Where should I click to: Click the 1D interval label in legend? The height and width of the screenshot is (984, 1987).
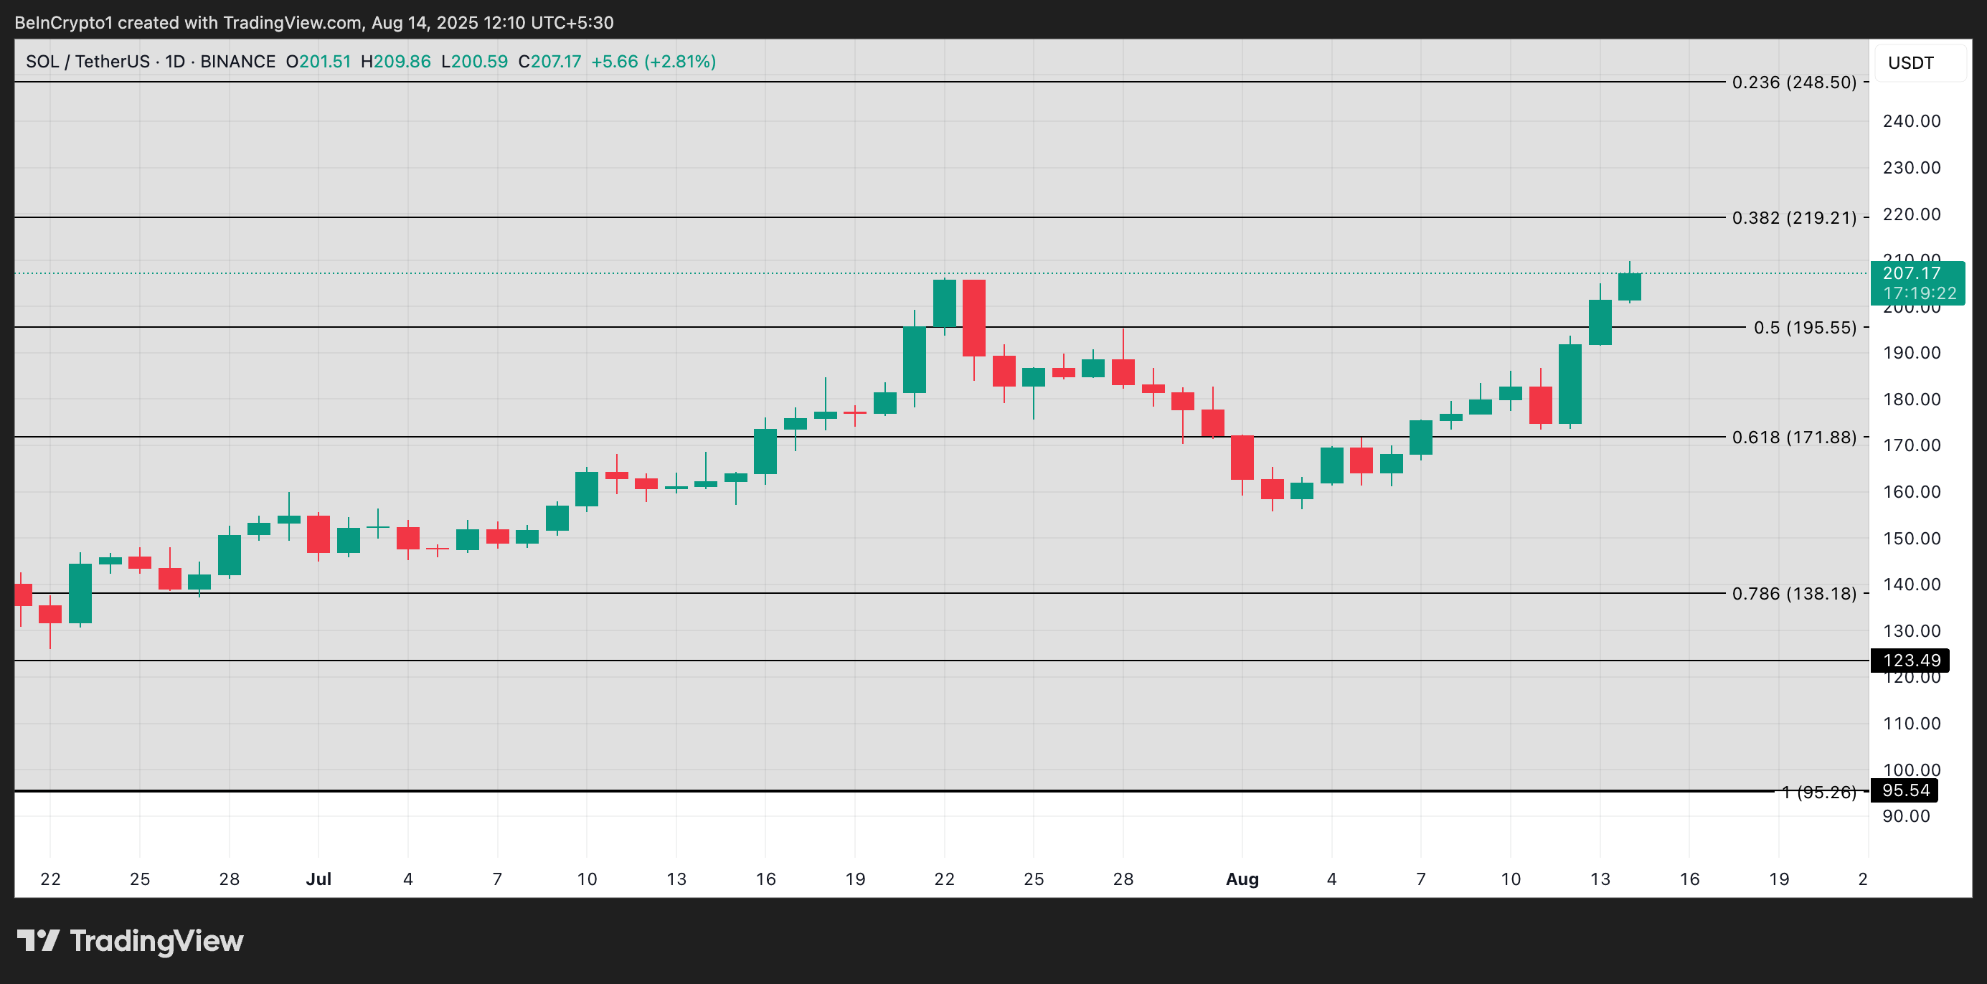(x=175, y=61)
